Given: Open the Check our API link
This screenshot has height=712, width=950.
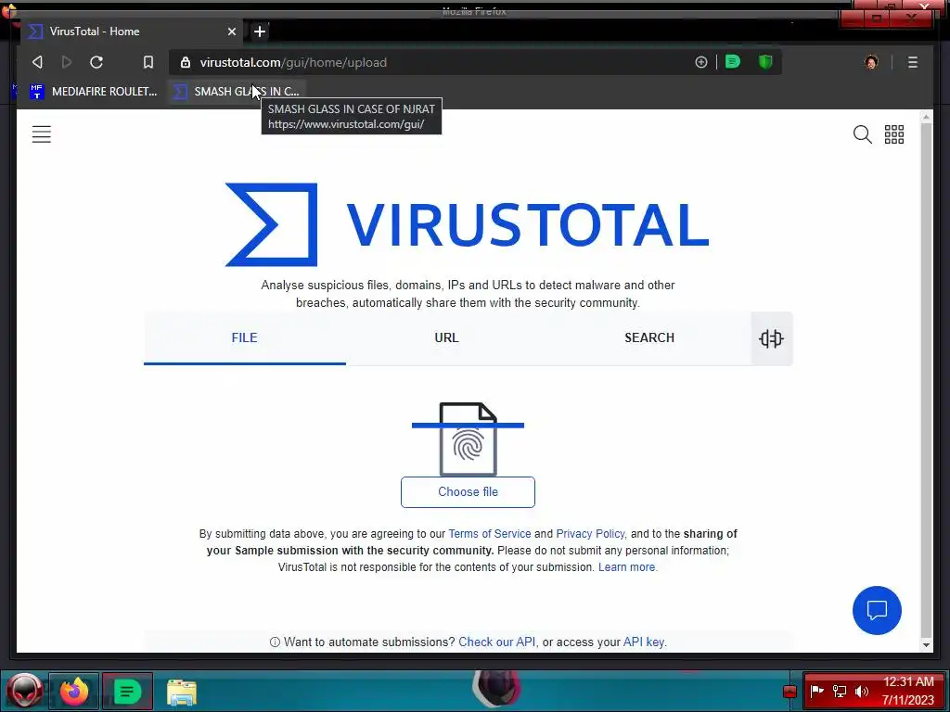Looking at the screenshot, I should (497, 642).
